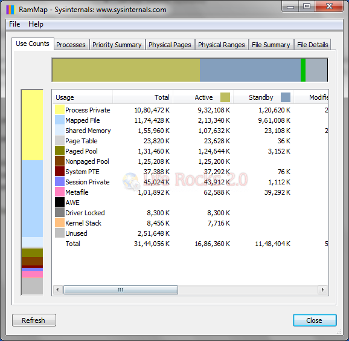Click the Active color swatch in header
This screenshot has height=341, width=349.
(225, 97)
